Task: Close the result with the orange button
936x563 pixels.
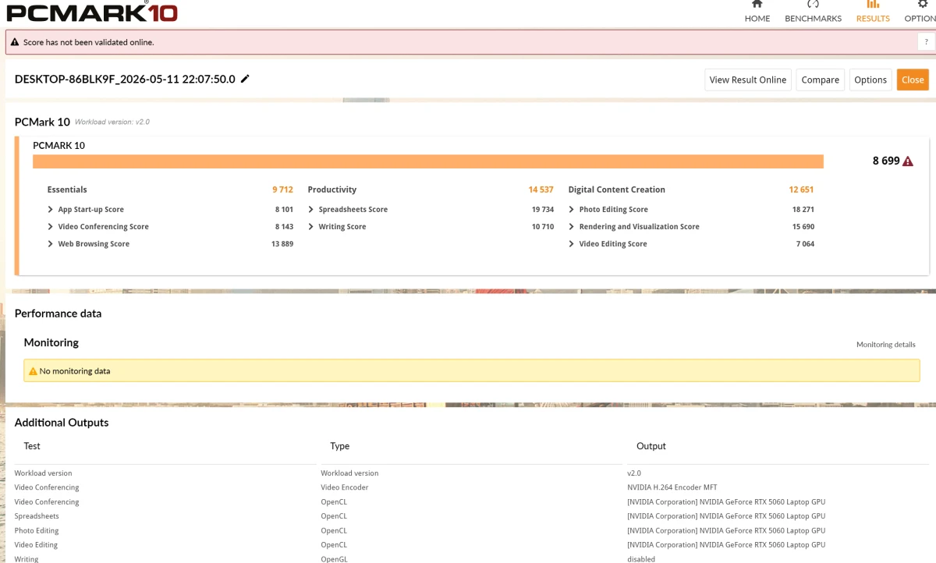Action: point(913,80)
